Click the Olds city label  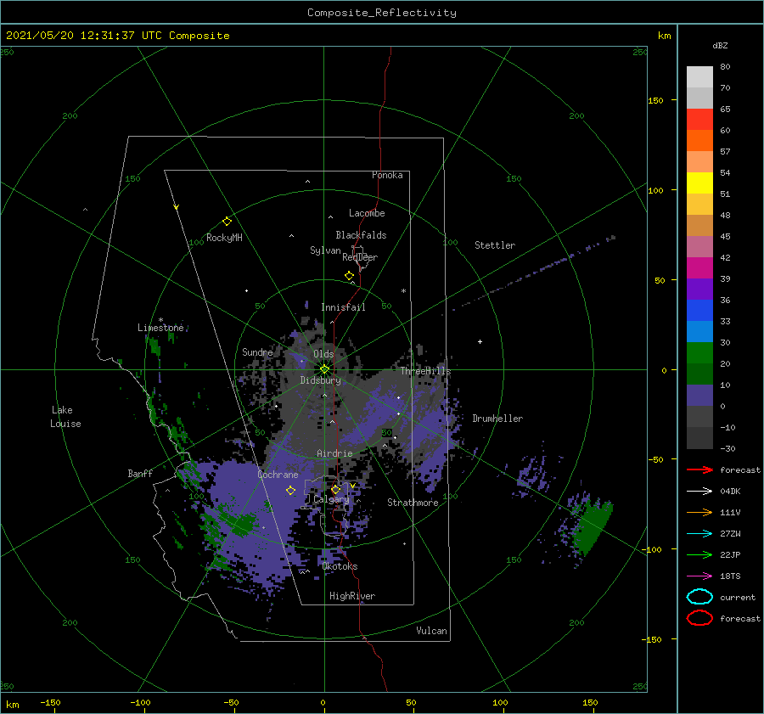pos(323,354)
